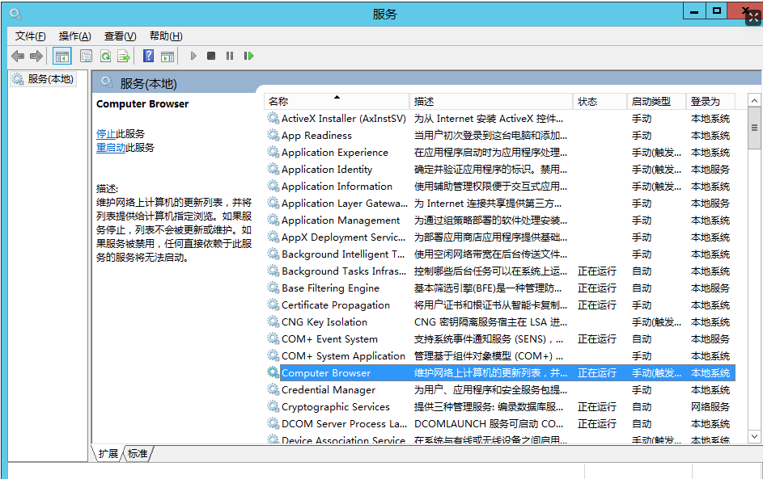Viewport: 763px width, 479px height.
Task: Toggle the console tree pane icon
Action: click(x=61, y=57)
